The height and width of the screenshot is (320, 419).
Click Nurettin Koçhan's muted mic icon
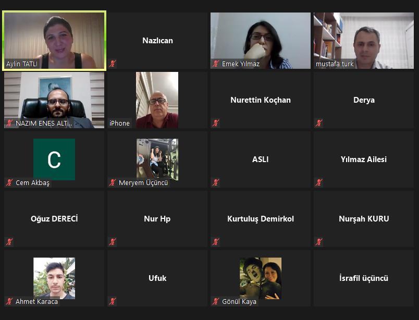[x=216, y=123]
